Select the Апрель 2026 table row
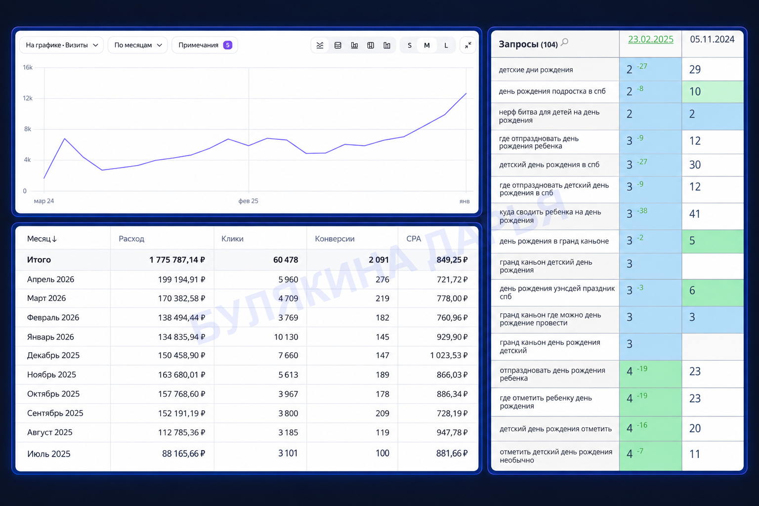 coord(247,280)
